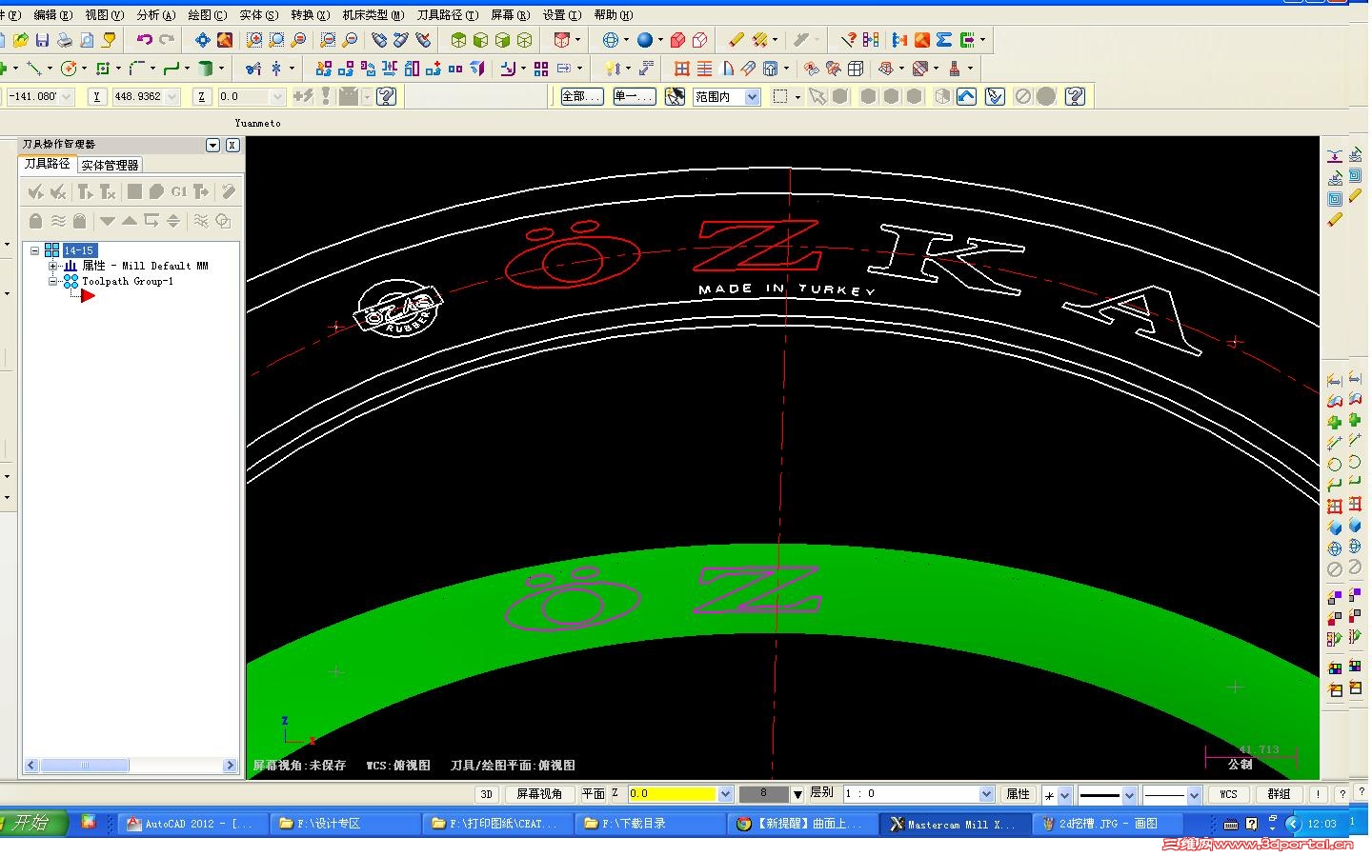
Task: Click the 群组 (Groups) status bar button
Action: pyautogui.click(x=1279, y=794)
